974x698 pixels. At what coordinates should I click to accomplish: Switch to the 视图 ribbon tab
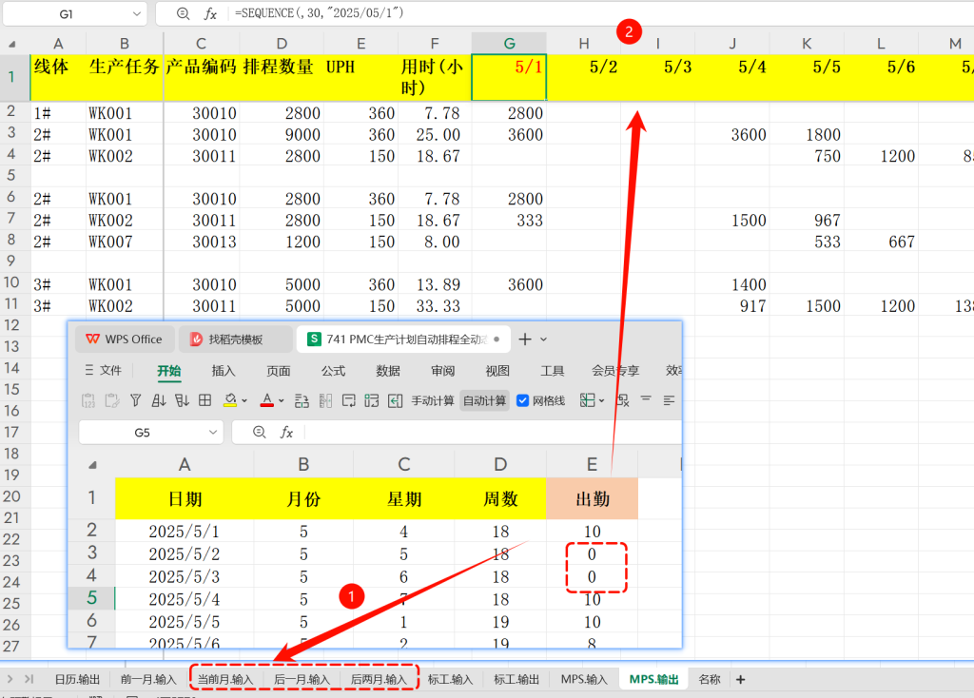tap(497, 371)
